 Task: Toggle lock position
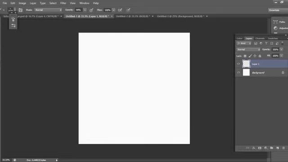[255, 56]
